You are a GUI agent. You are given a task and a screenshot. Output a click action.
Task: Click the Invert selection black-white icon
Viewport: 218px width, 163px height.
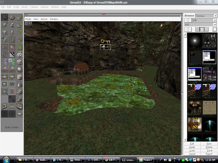click(12, 55)
